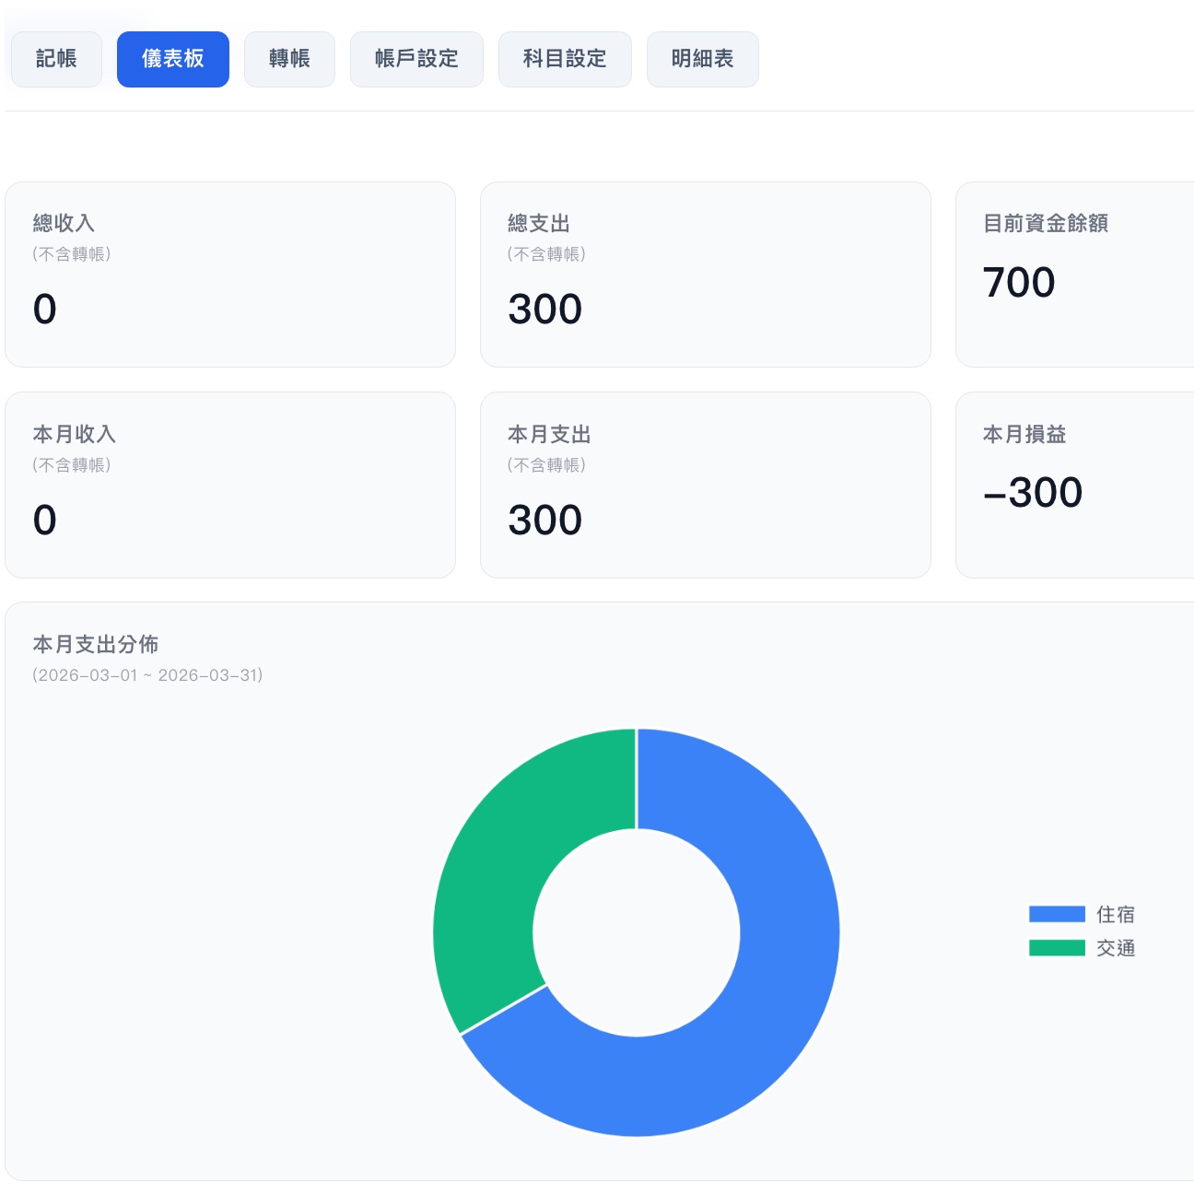Select the 總支出 summary card
The width and height of the screenshot is (1194, 1194).
(705, 275)
